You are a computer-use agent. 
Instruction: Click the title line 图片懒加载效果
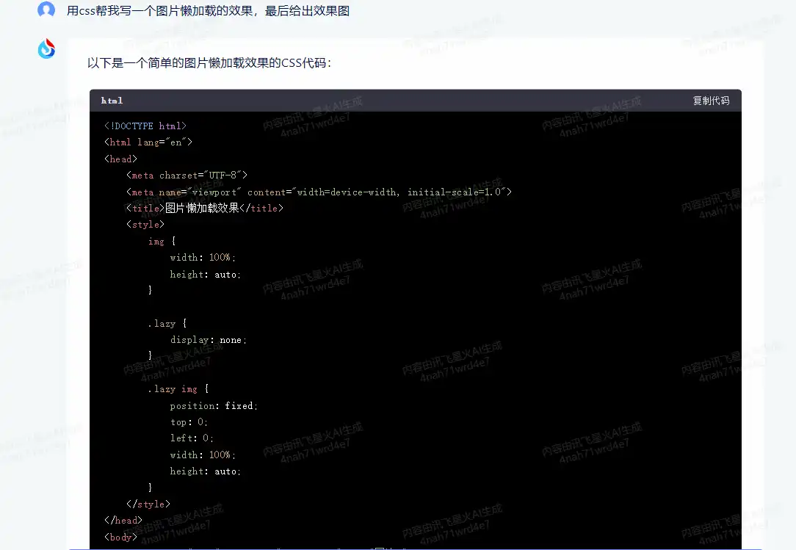(x=205, y=209)
